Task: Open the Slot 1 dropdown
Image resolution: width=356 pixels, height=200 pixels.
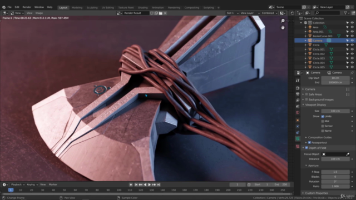Action: tap(233, 13)
